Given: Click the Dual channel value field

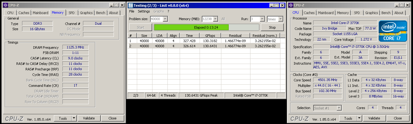Looking at the screenshot, I should click(98, 23).
